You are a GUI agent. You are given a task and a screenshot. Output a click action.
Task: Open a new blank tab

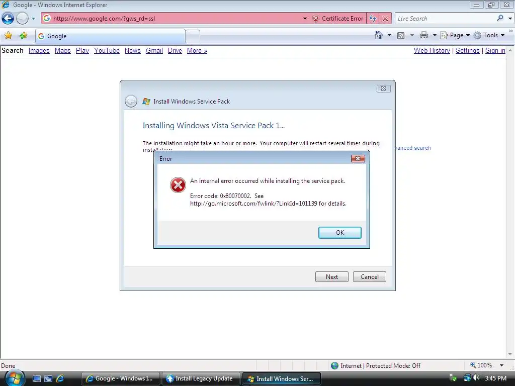pyautogui.click(x=193, y=36)
